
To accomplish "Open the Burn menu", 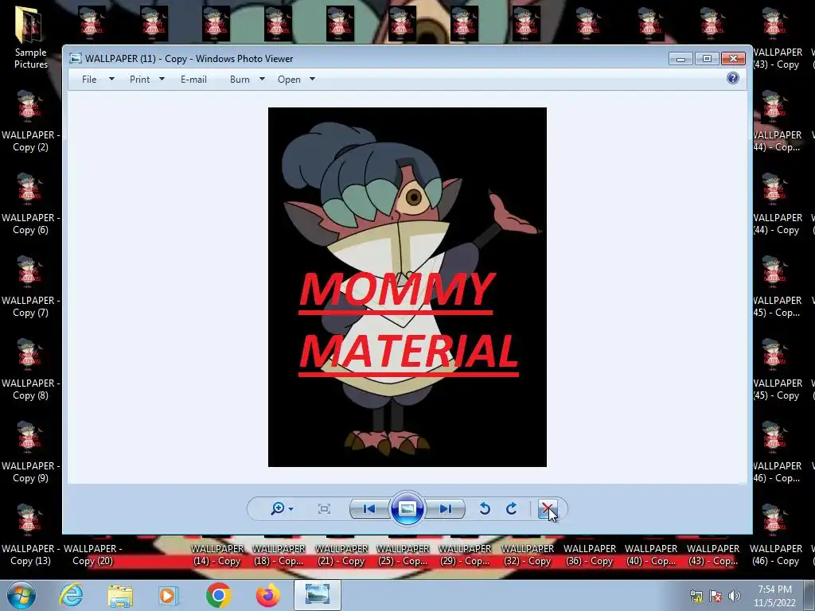I will pos(240,80).
